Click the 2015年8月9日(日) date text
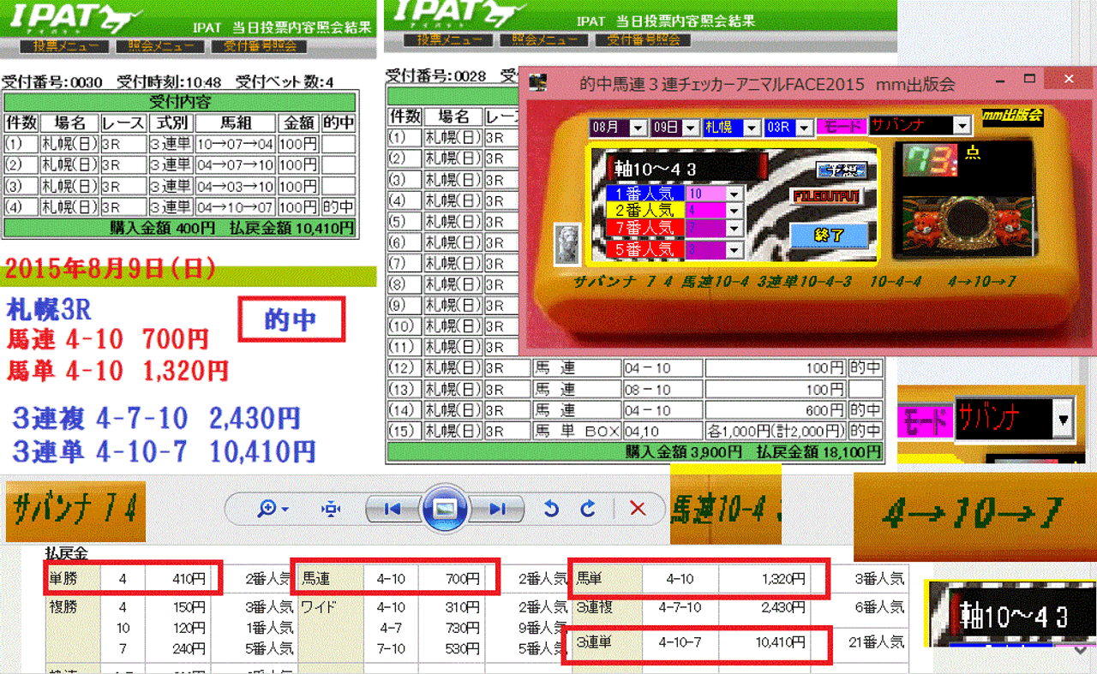Screen dimensions: 1097x674 tap(111, 269)
